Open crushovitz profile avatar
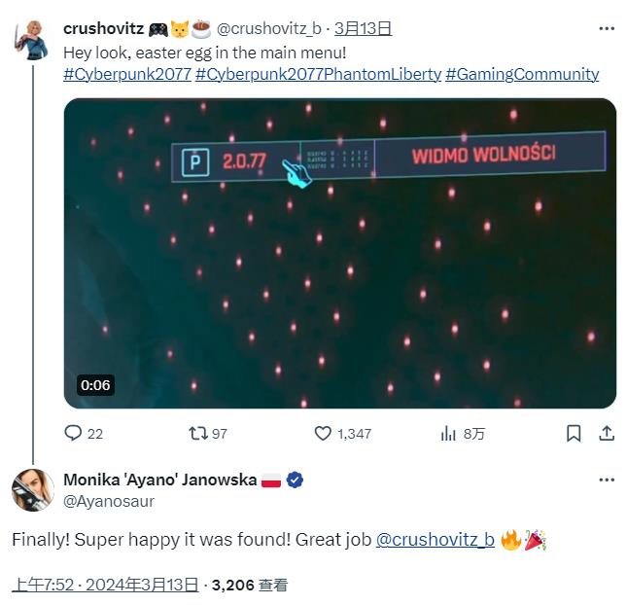Image resolution: width=627 pixels, height=605 pixels. click(x=32, y=41)
